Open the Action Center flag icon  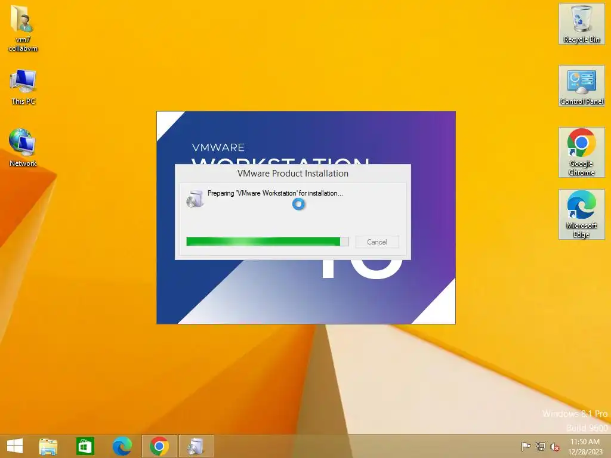tap(526, 446)
